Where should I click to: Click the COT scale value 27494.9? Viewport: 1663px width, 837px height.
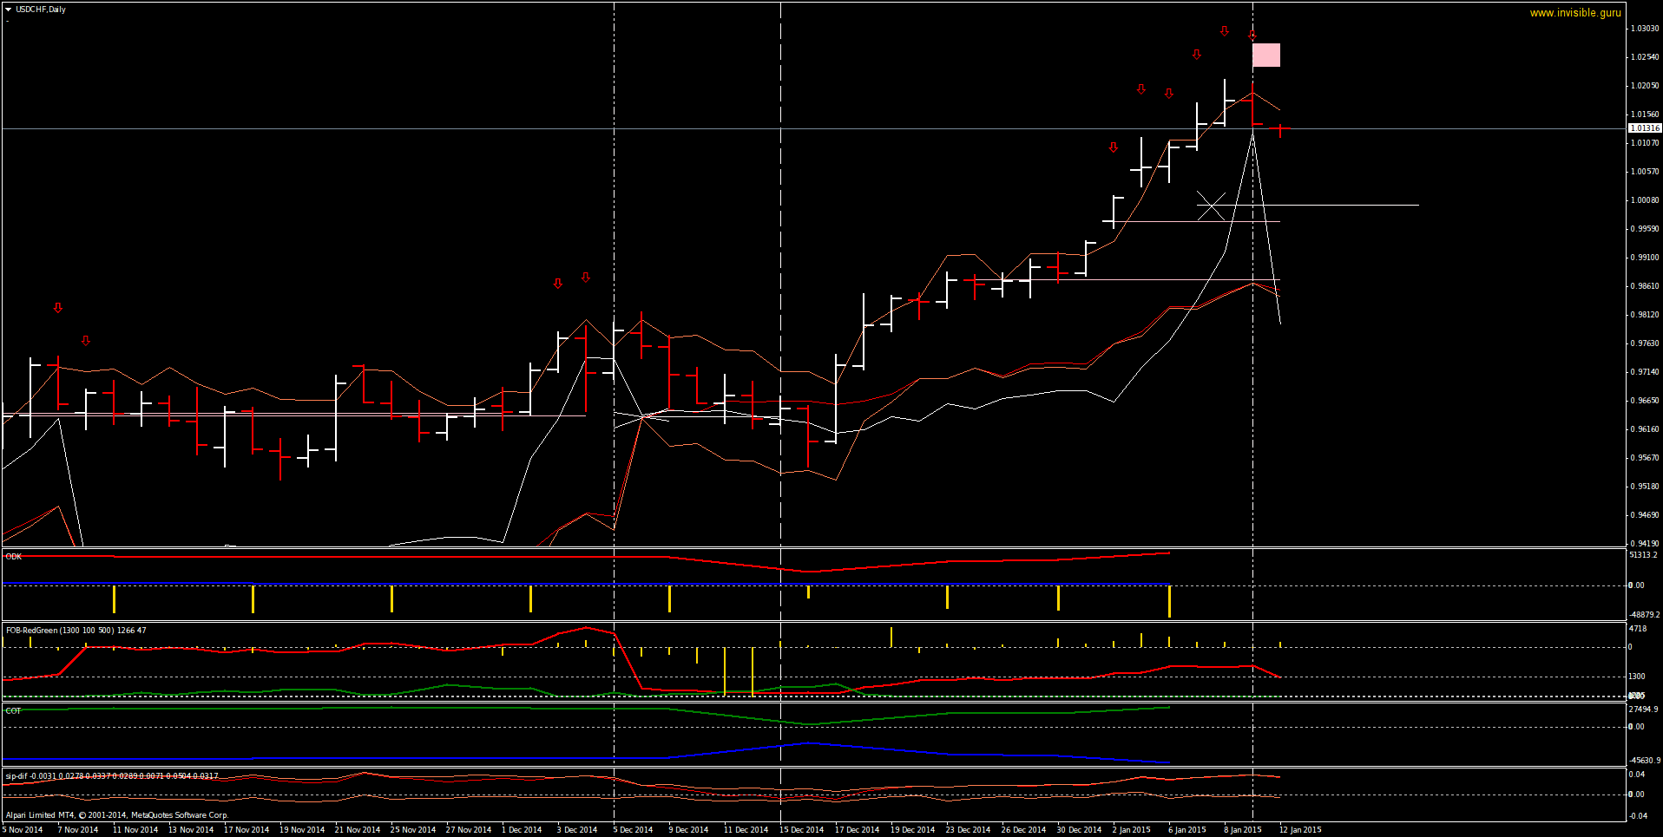pyautogui.click(x=1643, y=709)
